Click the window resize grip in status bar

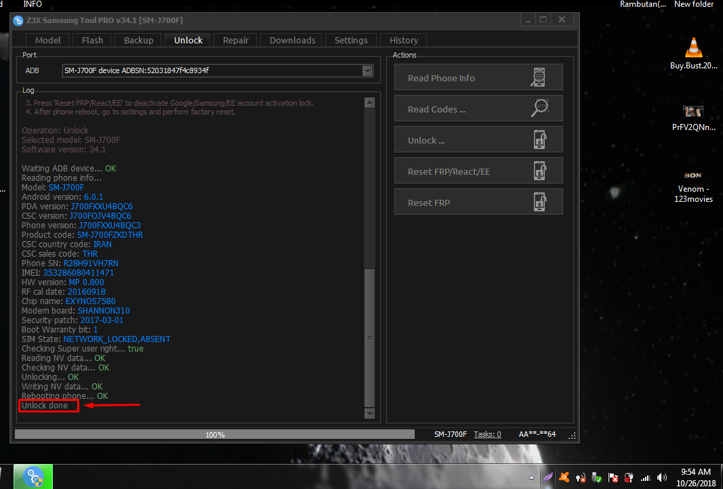pyautogui.click(x=572, y=435)
